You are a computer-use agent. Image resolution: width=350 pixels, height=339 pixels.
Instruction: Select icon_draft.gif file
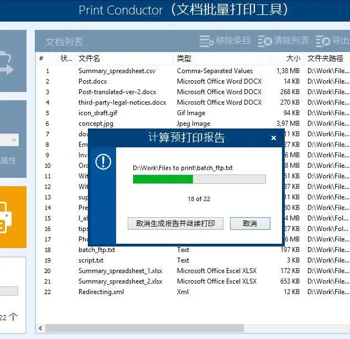pos(98,113)
